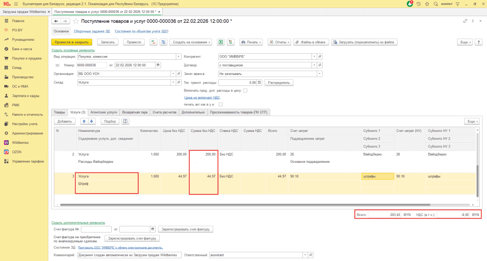Open the 'Счета расчетов' tab

pyautogui.click(x=165, y=112)
